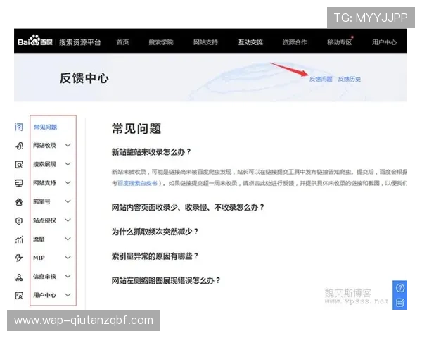This screenshot has height=338, width=422.
Task: Open the blue help question bubble icon
Action: tap(400, 288)
